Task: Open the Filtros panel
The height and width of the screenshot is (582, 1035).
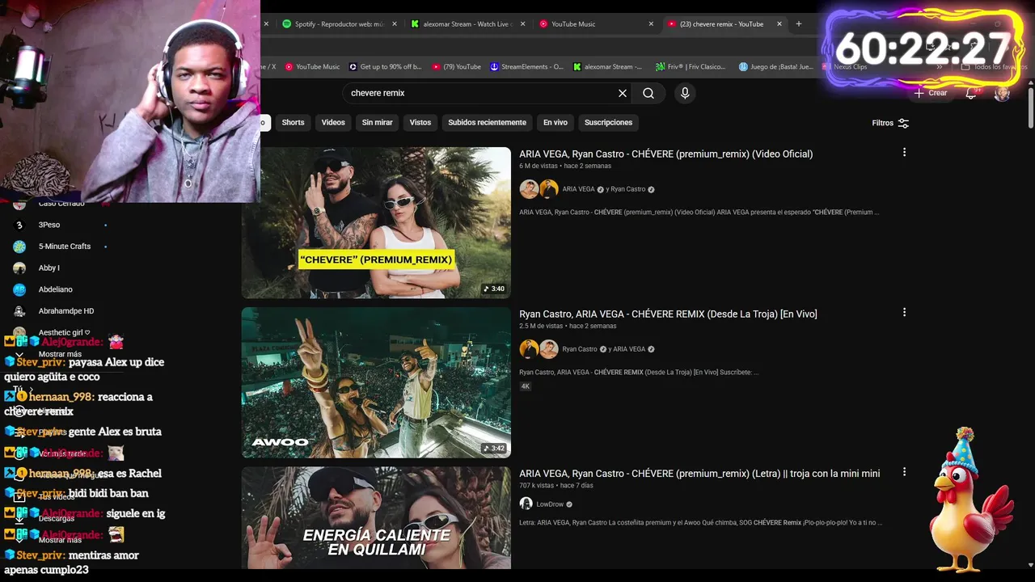Action: click(x=890, y=123)
